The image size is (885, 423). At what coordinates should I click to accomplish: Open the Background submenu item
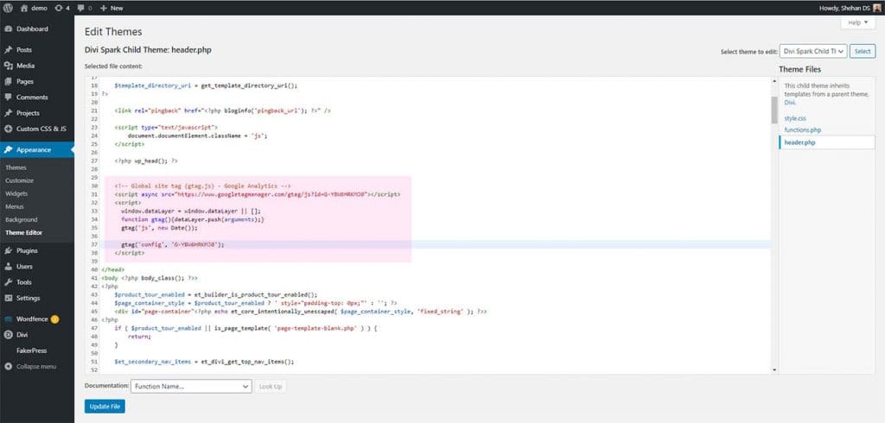tap(22, 219)
